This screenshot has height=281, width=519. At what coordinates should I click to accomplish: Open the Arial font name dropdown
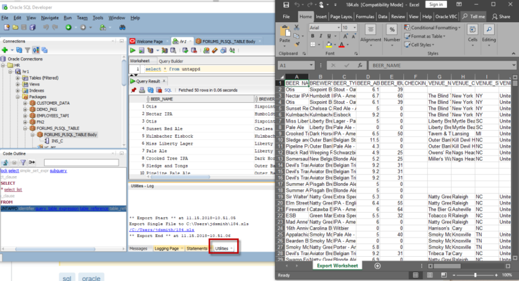[338, 28]
